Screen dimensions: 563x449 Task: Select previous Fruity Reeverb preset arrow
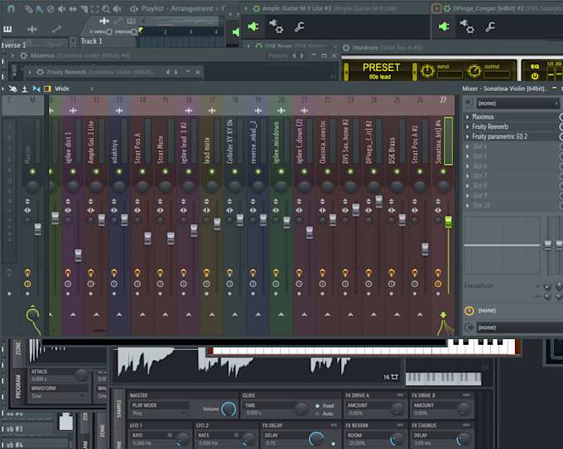coord(168,72)
